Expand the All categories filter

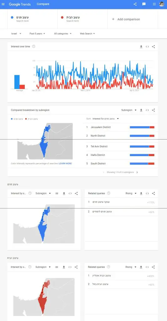pyautogui.click(x=63, y=34)
